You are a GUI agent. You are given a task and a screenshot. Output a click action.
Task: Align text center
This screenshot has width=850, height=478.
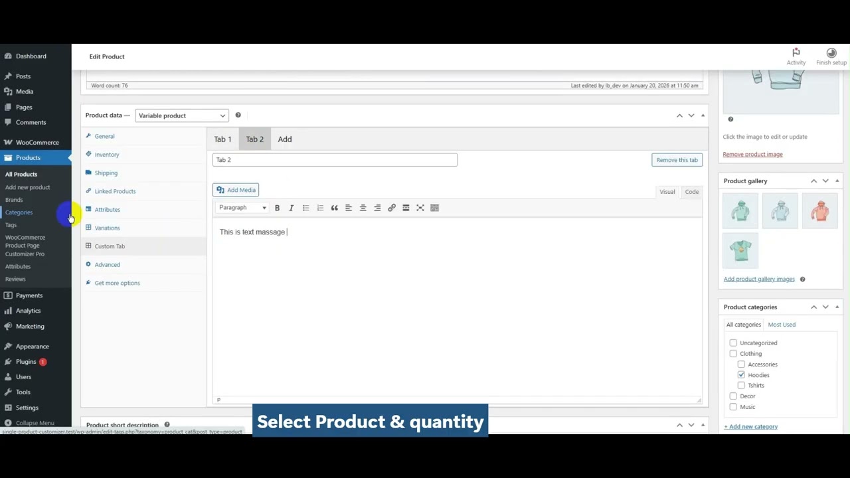[x=363, y=208]
